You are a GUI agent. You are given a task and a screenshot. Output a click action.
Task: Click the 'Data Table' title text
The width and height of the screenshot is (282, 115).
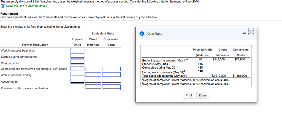click(155, 34)
